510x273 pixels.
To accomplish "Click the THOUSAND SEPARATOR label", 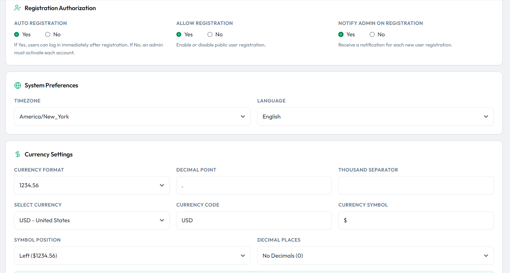I will (x=368, y=170).
